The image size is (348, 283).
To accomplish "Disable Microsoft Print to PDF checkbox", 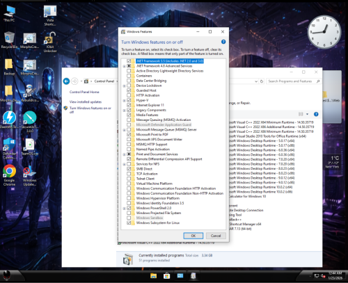I will 129,134.
